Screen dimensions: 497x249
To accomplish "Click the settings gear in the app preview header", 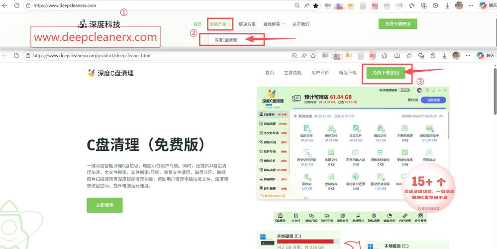I will [419, 91].
